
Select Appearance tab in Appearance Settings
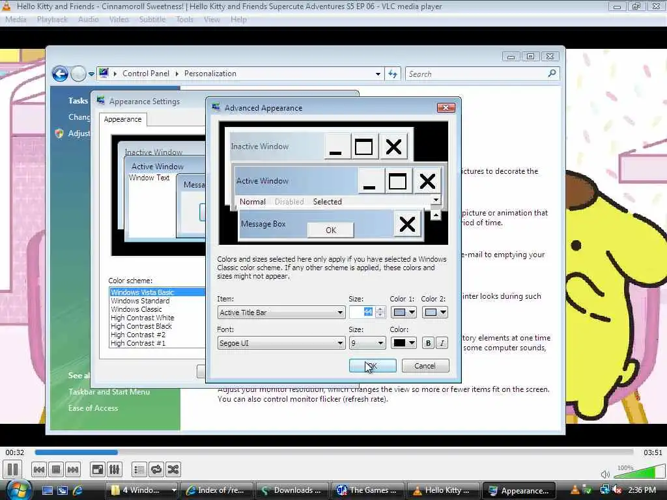(x=122, y=119)
